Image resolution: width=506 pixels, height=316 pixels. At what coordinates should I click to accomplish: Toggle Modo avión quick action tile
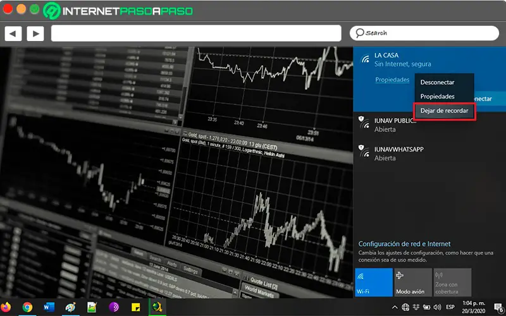pos(413,282)
